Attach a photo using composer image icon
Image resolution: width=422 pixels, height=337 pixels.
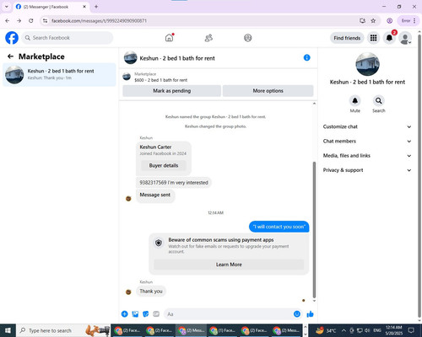point(135,314)
